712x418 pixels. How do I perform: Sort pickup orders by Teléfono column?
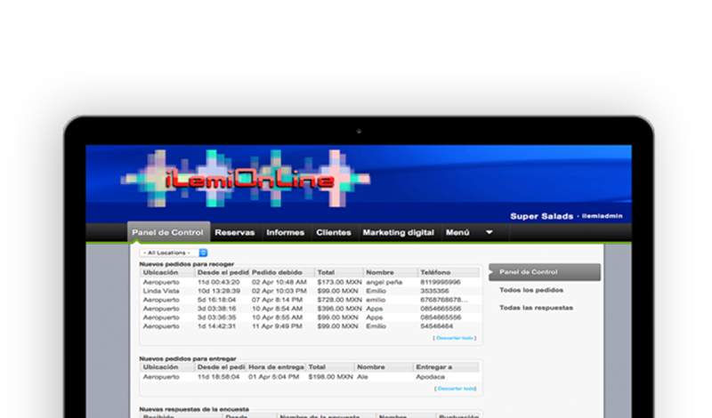click(436, 272)
